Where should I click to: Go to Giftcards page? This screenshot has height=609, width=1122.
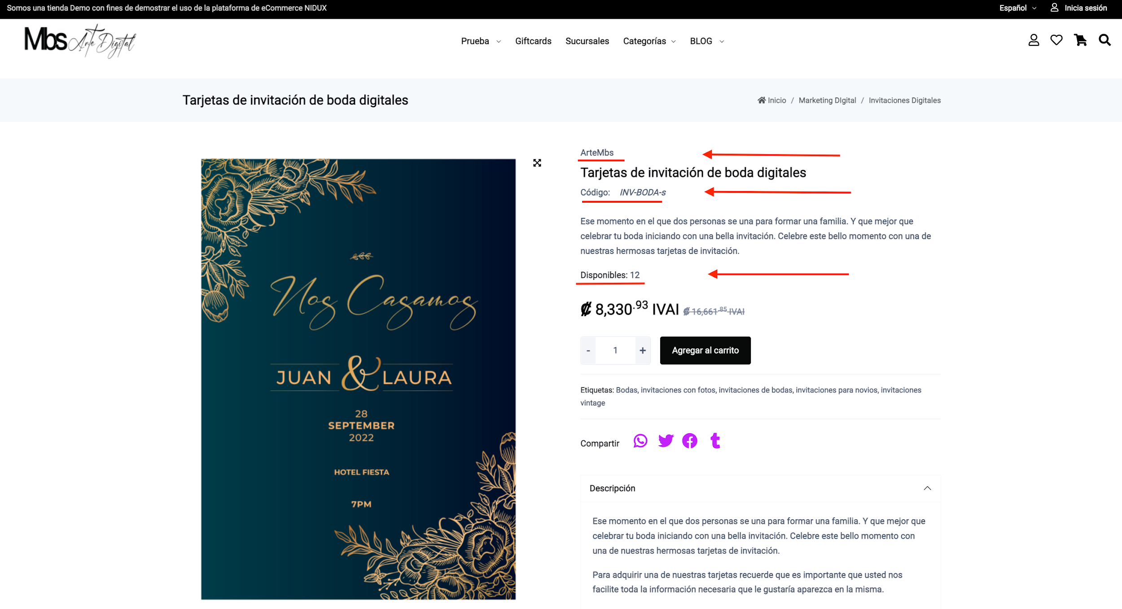pyautogui.click(x=533, y=41)
